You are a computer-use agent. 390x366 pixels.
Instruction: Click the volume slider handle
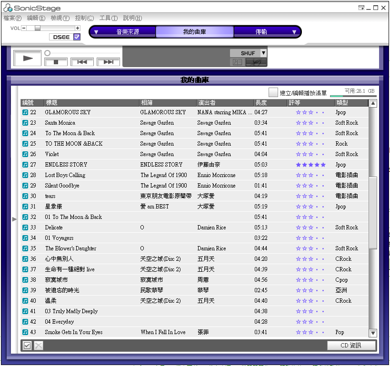tap(37, 28)
